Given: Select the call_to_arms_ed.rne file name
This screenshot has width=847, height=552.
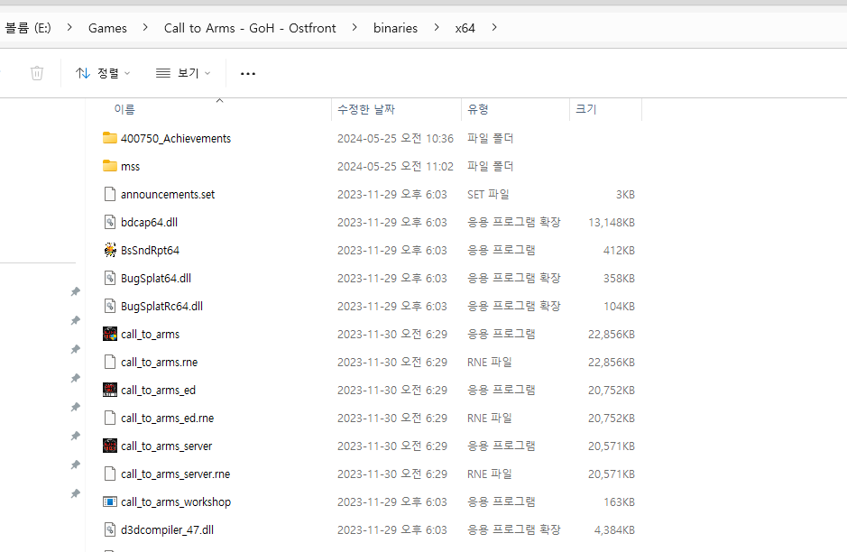Looking at the screenshot, I should [x=168, y=419].
